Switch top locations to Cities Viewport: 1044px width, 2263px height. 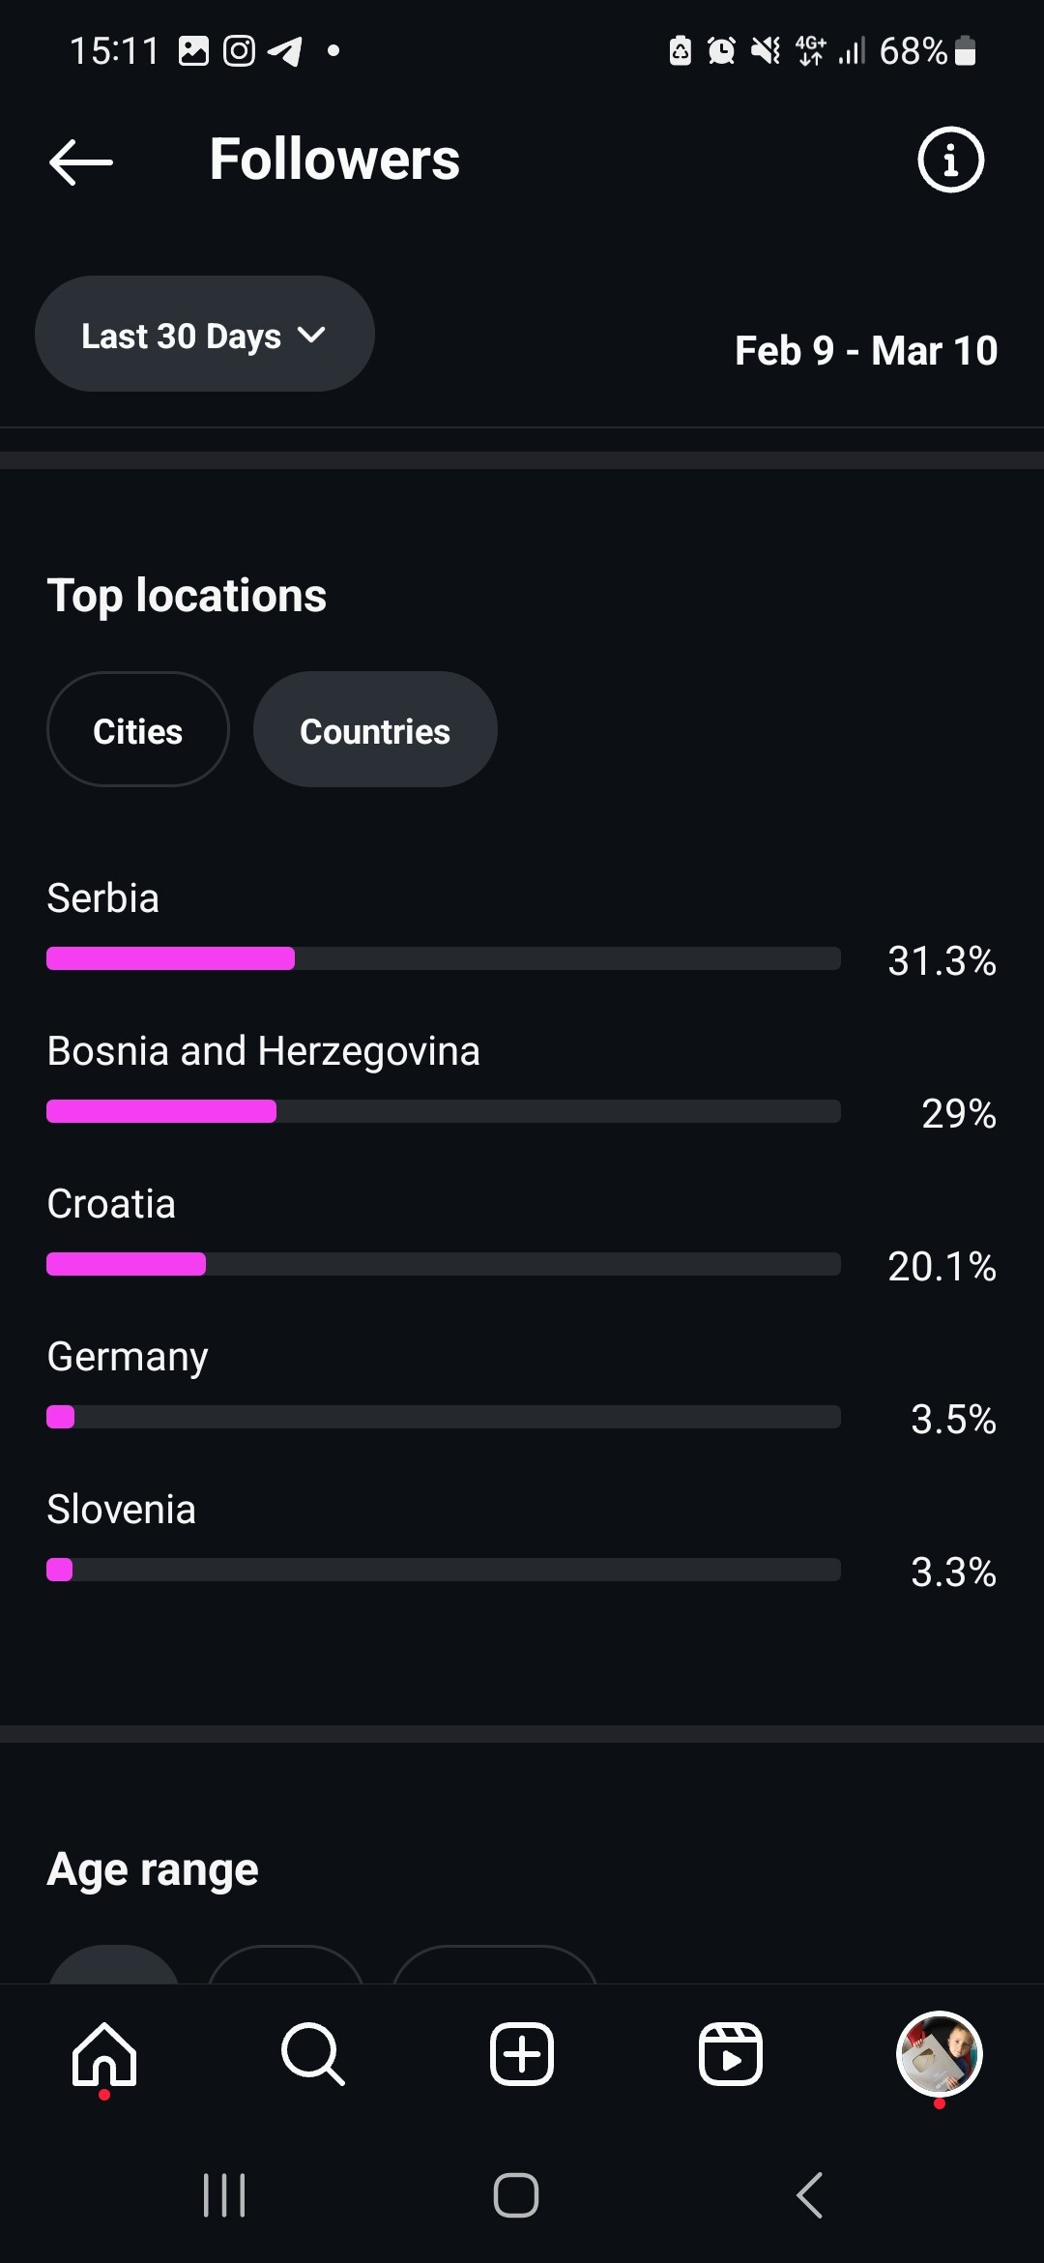coord(138,729)
